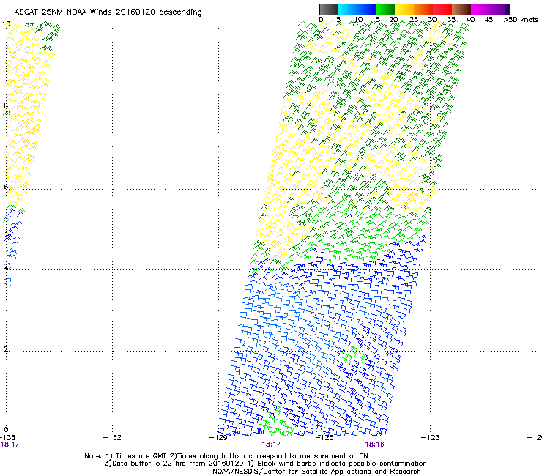Pick the orange 25-30 knots legend swatch

click(x=423, y=9)
